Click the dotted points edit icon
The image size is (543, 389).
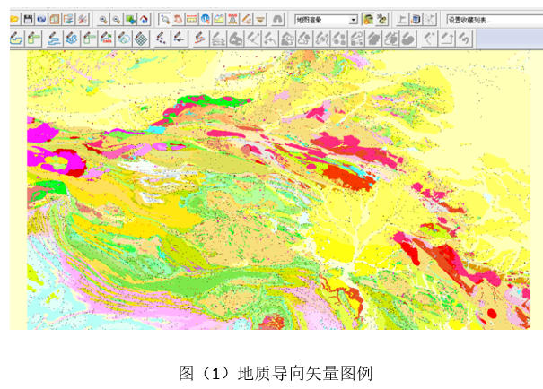(160, 38)
